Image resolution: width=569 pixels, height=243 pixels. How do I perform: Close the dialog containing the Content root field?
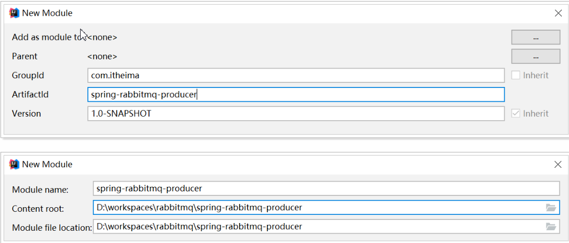coord(558,165)
